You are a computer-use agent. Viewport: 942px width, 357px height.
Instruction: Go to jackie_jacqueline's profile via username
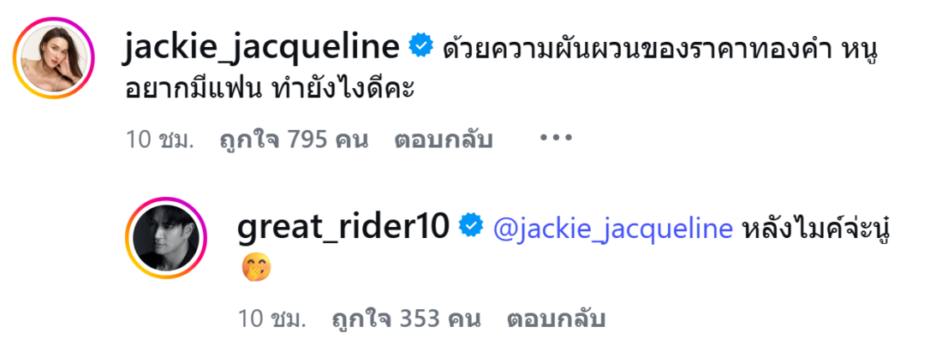point(262,48)
